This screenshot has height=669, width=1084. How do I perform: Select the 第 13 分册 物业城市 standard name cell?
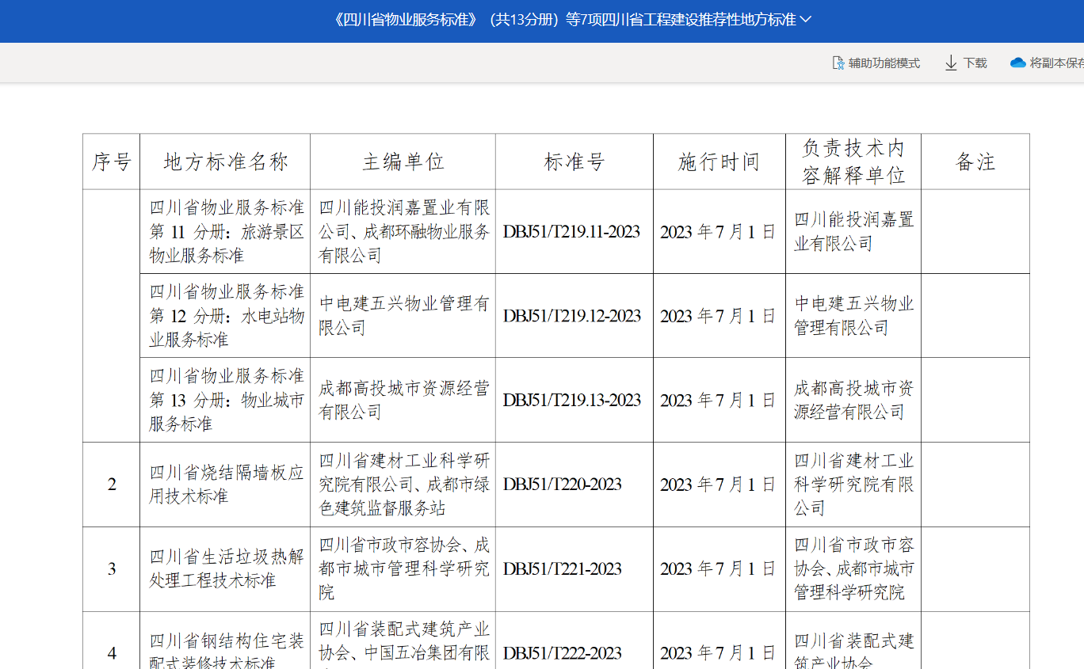point(225,400)
